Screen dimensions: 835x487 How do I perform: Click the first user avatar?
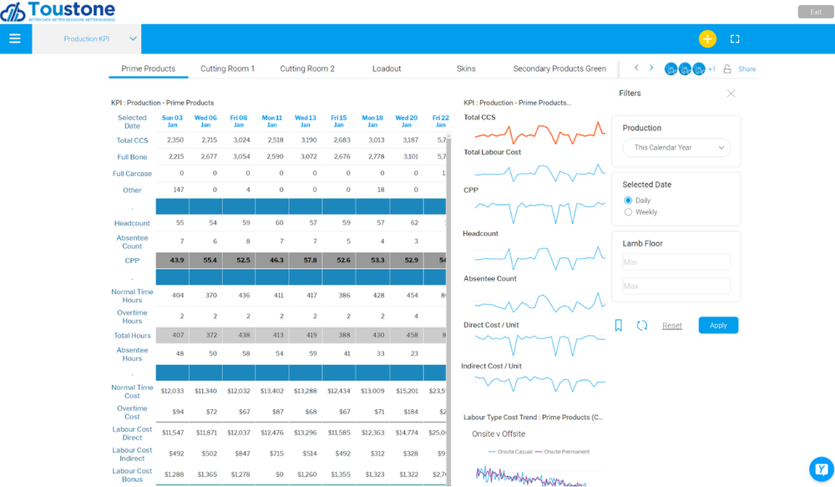coord(671,68)
